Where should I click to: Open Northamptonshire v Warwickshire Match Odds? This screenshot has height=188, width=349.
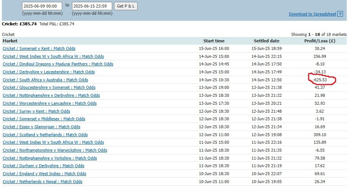55,150
